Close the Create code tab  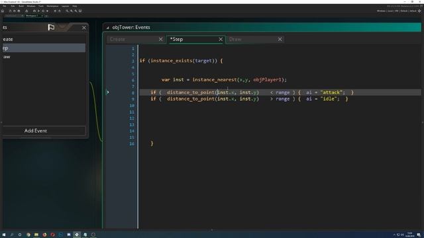pos(161,40)
